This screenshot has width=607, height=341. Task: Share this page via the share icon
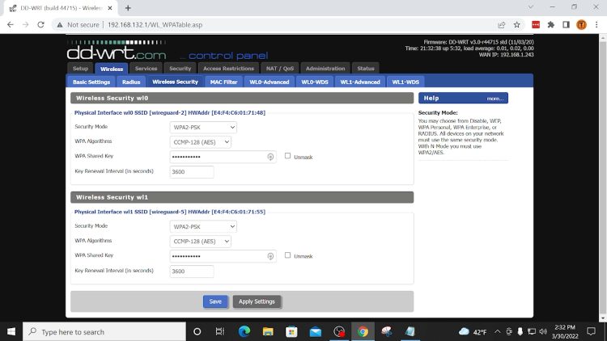pyautogui.click(x=502, y=25)
